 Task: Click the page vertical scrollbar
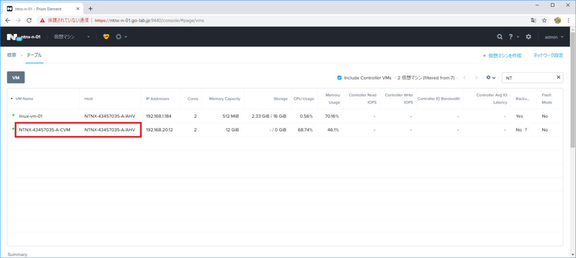(572, 91)
